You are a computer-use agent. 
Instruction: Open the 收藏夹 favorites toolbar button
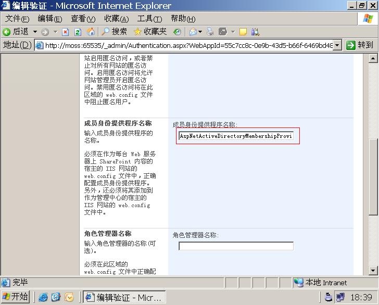[150, 32]
